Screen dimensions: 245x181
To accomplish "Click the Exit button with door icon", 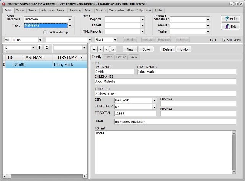I will click(x=230, y=26).
